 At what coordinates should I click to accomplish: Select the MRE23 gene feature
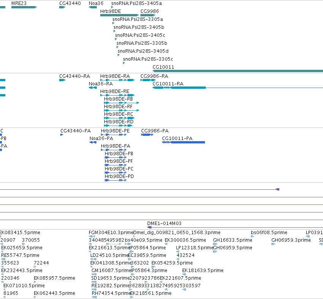24,7
